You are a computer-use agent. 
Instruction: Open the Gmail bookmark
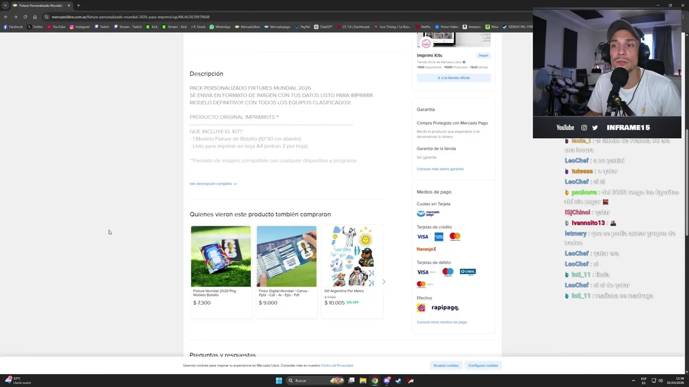point(198,27)
